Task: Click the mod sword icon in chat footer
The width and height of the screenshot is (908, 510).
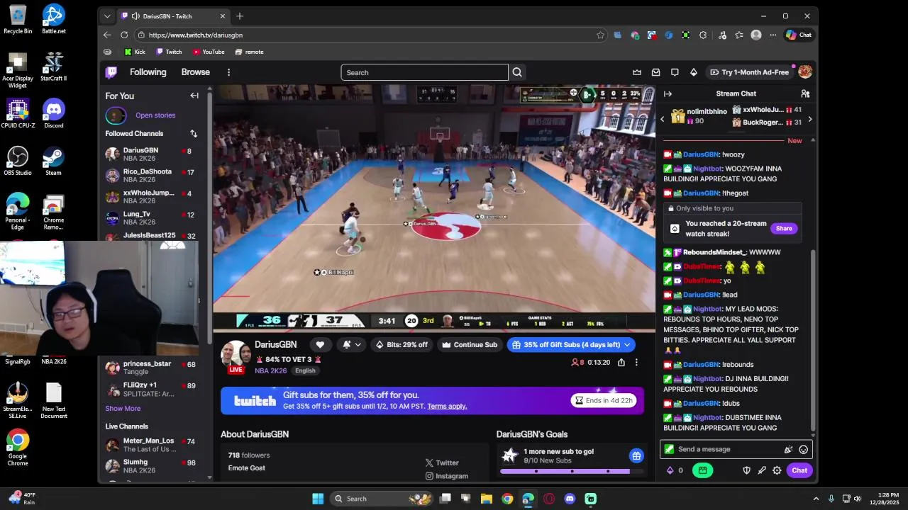Action: coord(762,470)
